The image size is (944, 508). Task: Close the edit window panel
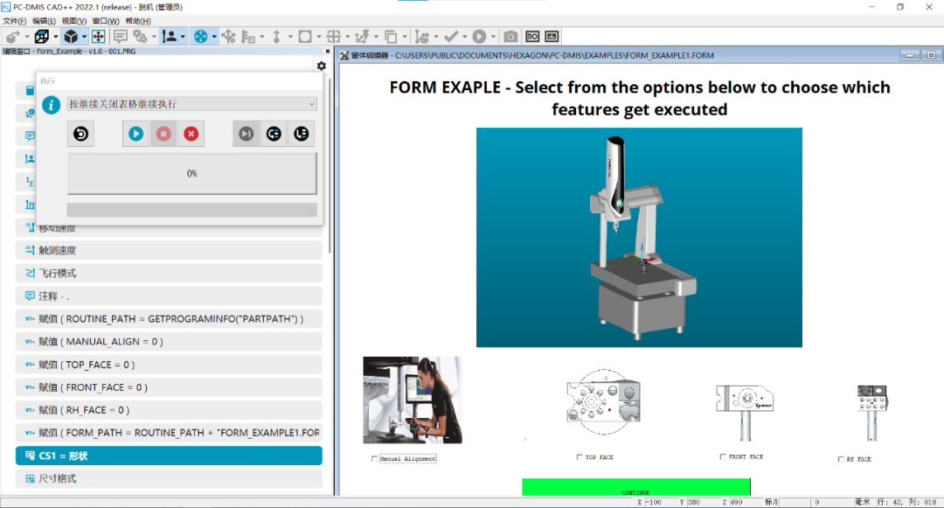[x=328, y=52]
